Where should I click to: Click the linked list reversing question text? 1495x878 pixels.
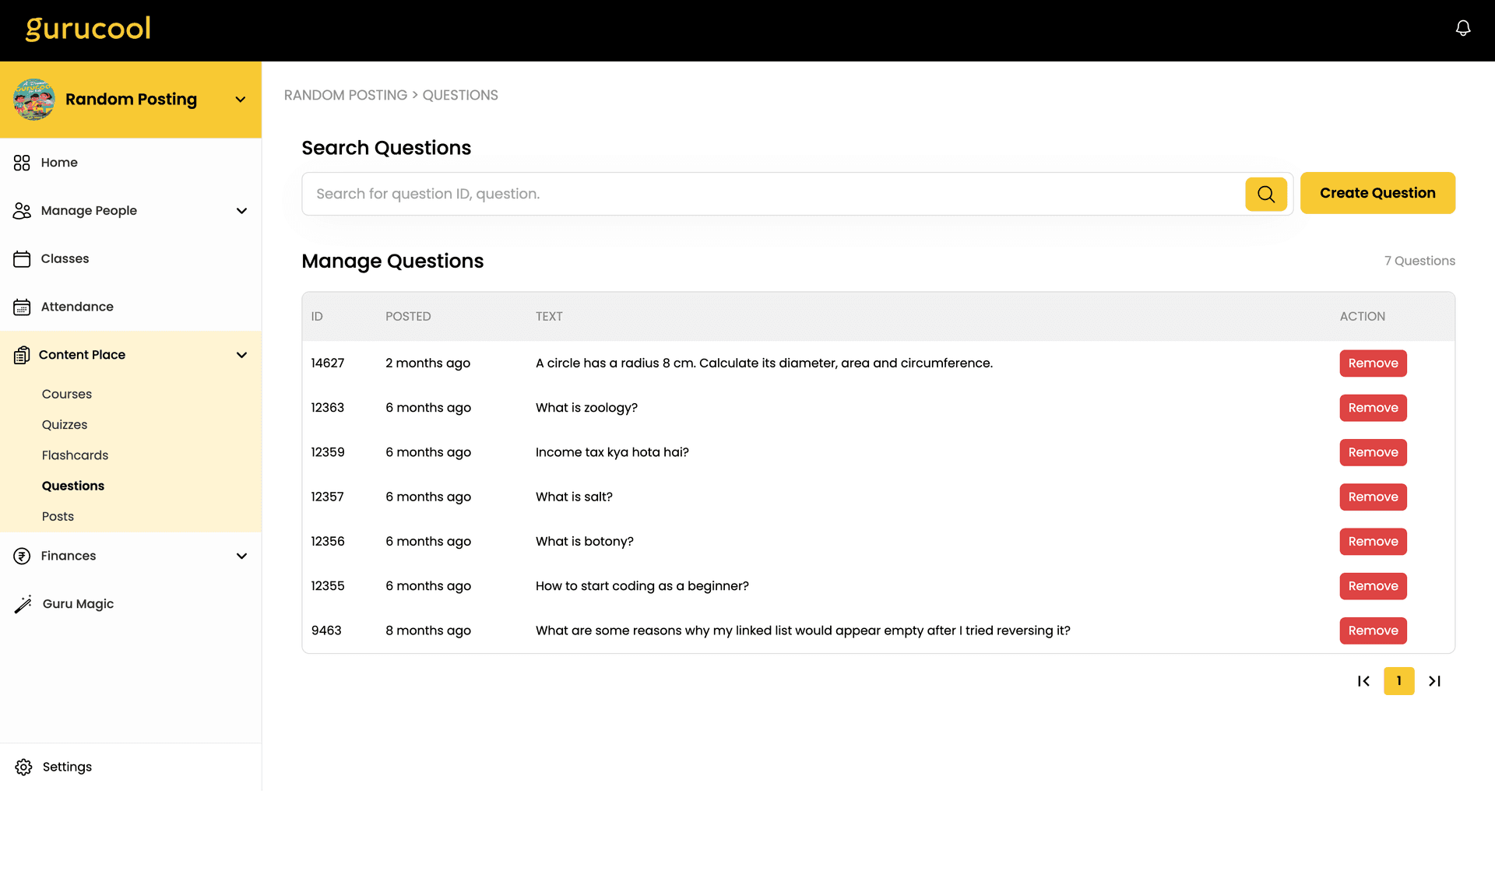coord(803,630)
